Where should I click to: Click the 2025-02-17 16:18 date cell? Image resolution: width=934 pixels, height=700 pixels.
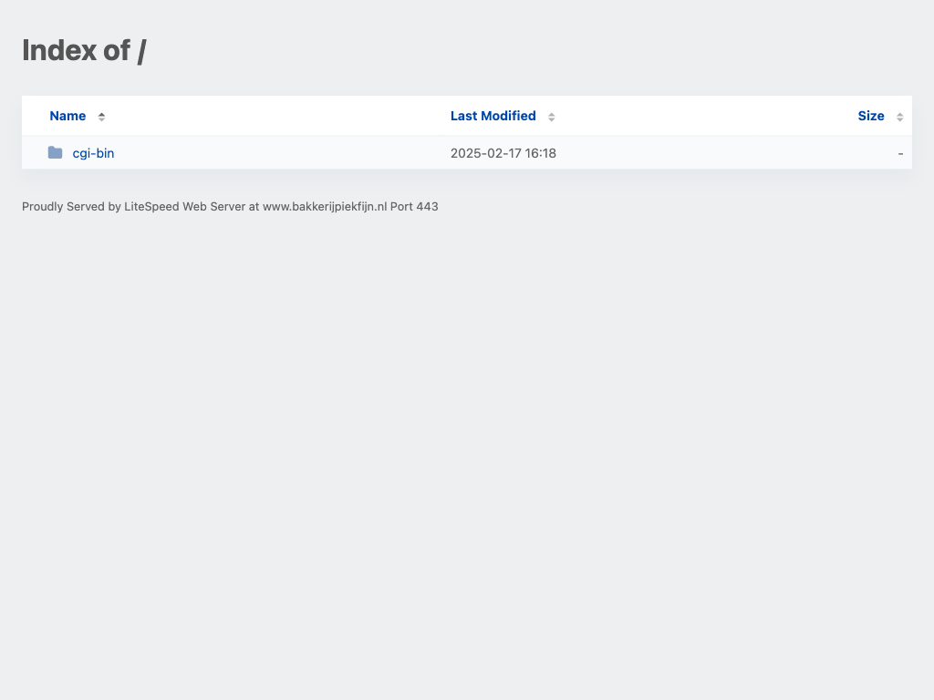[x=503, y=153]
